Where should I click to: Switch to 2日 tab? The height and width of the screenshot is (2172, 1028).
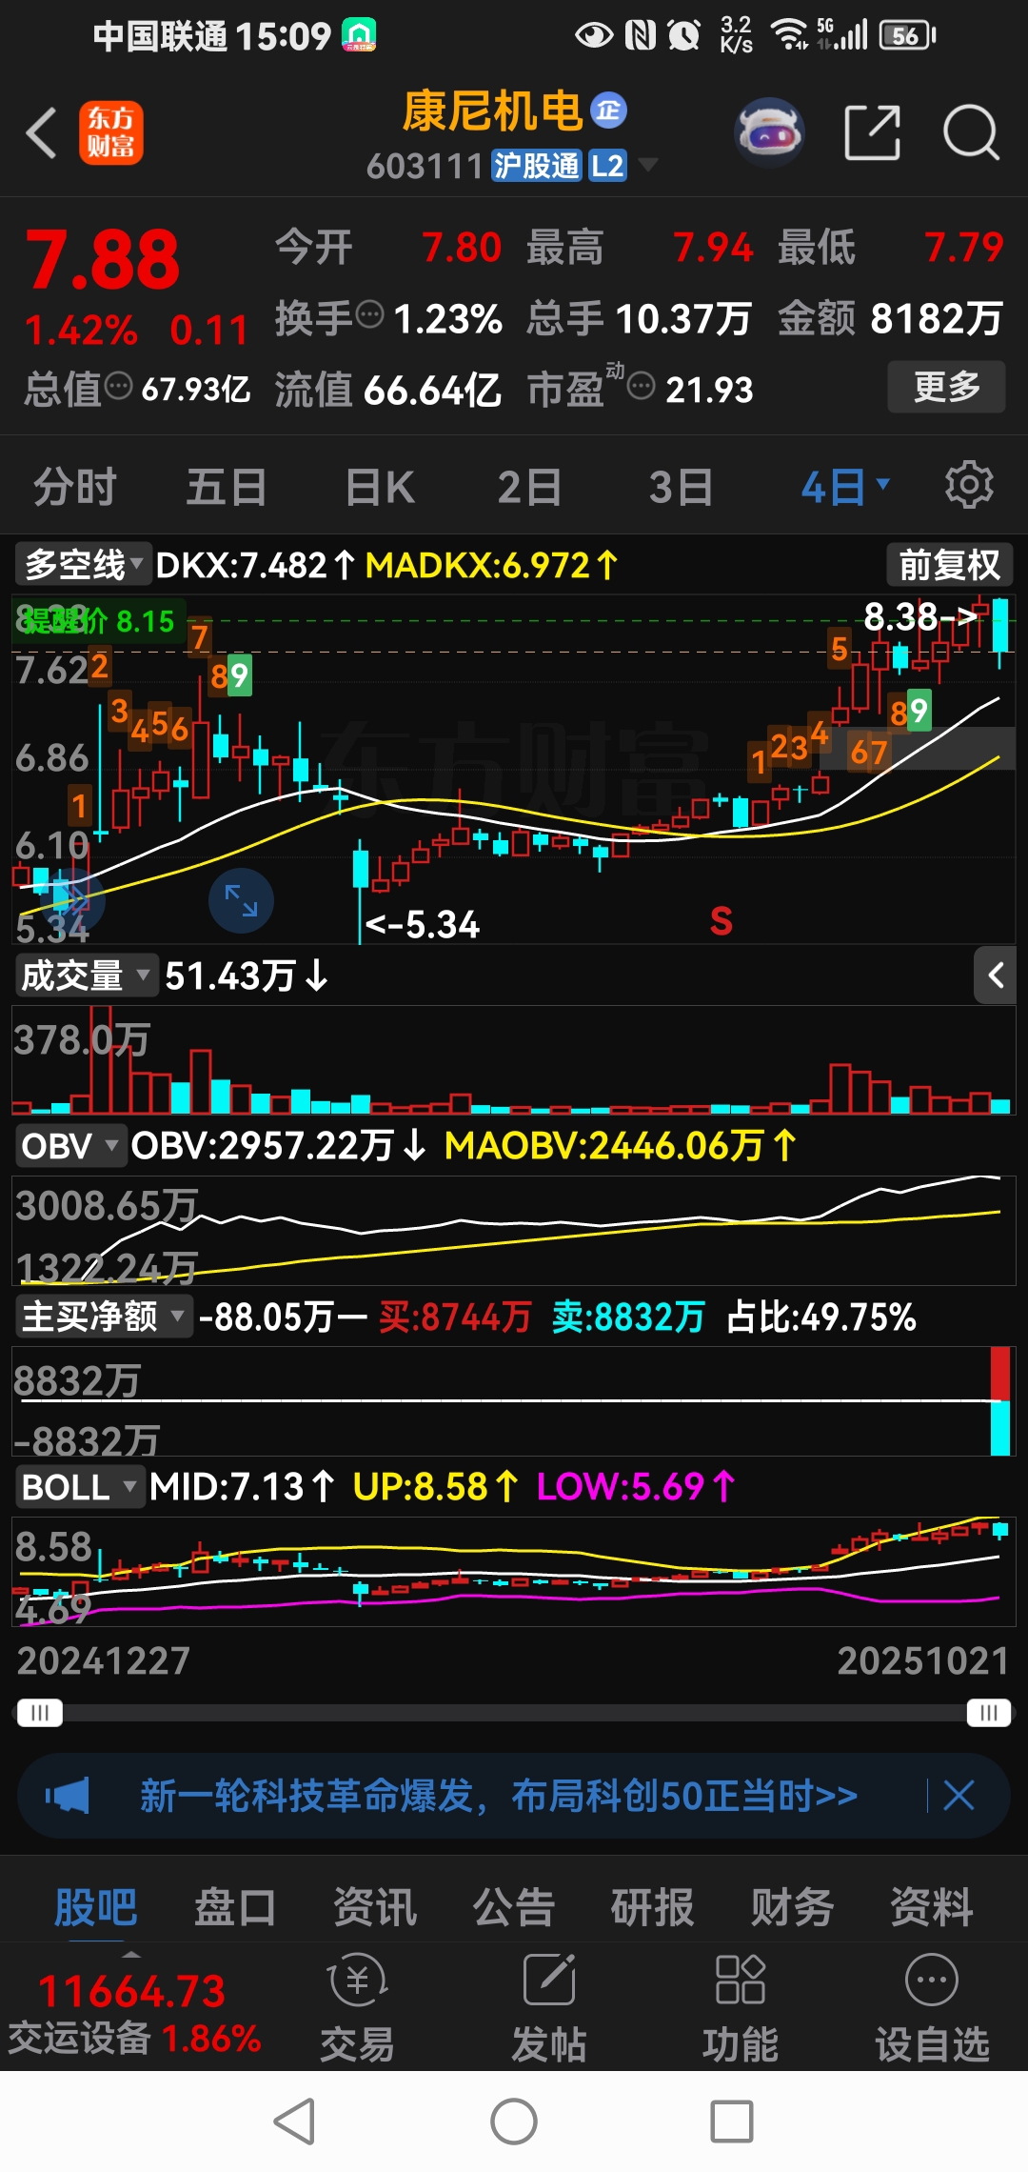tap(529, 487)
